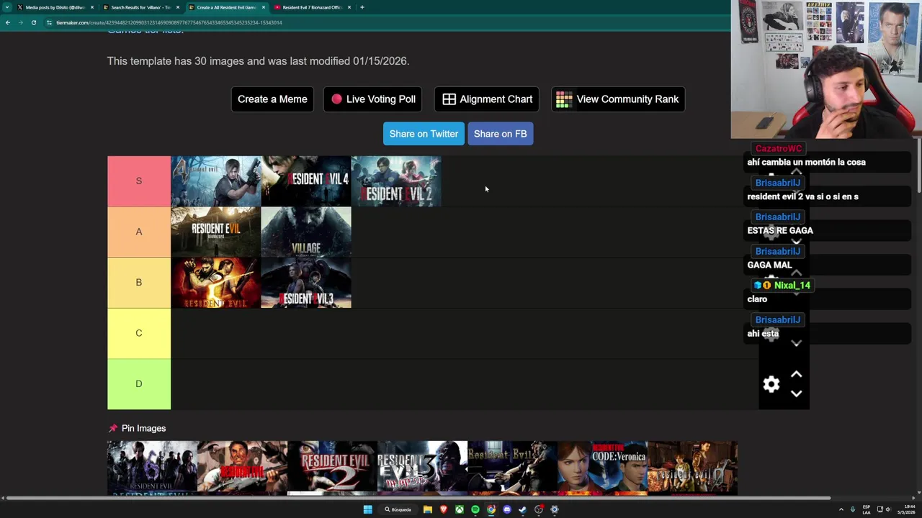Click the taskbar Búsqueda search box
Viewport: 922px width, 518px height.
398,509
